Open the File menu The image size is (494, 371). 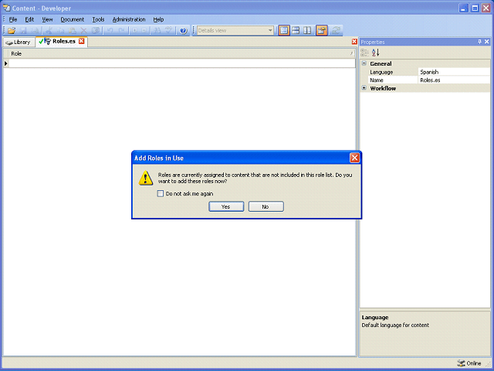13,19
